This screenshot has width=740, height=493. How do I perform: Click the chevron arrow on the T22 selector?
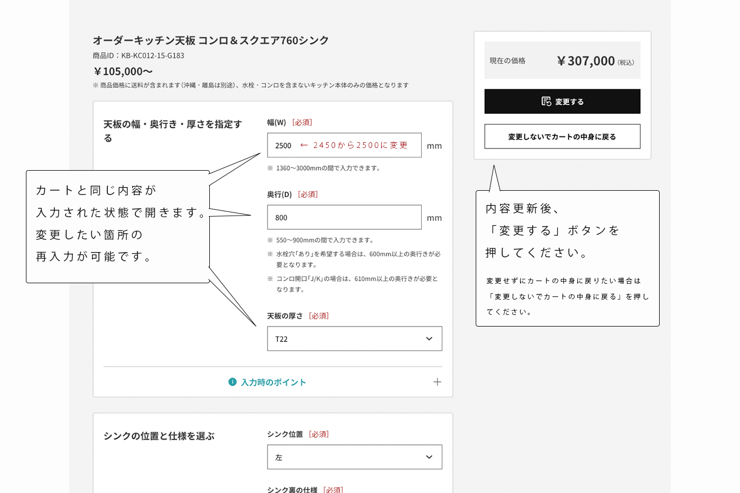coord(429,338)
